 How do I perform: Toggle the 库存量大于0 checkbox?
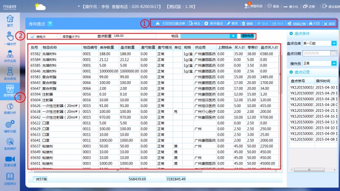59,36
